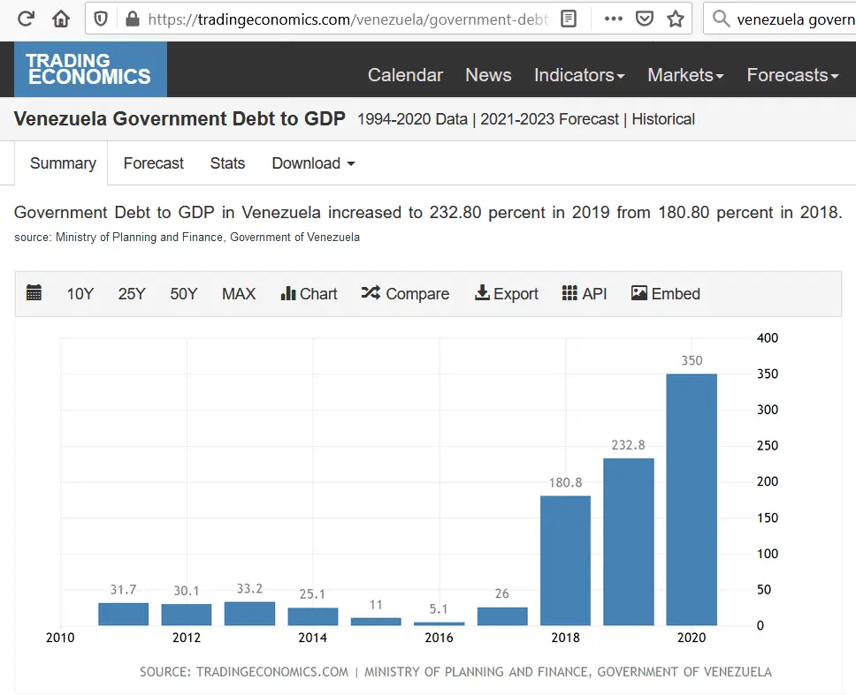
Task: Click the chart footer source caption
Action: point(455,671)
